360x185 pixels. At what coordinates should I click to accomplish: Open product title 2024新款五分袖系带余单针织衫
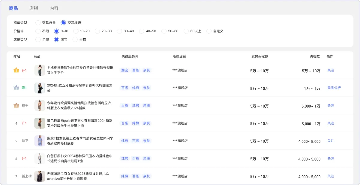click(x=80, y=88)
